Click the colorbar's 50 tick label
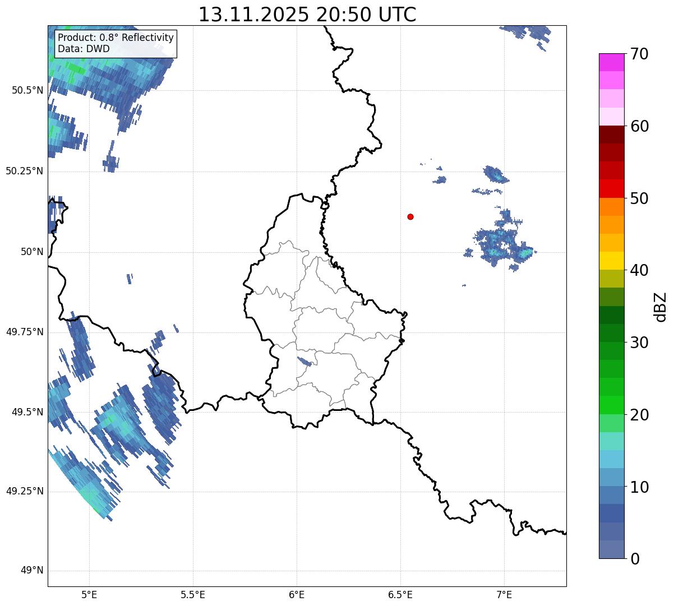This screenshot has height=606, width=674. tap(639, 198)
